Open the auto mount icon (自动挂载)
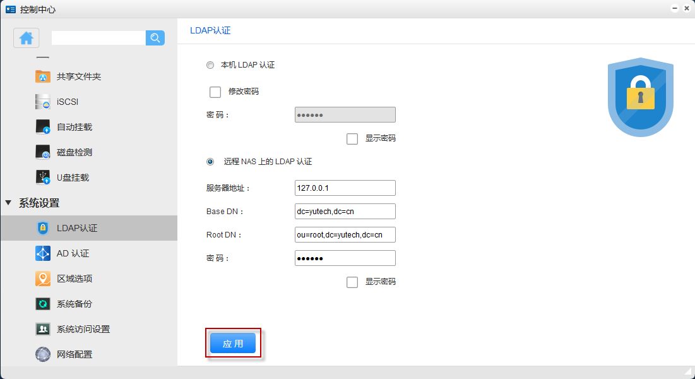The image size is (695, 379). click(42, 127)
